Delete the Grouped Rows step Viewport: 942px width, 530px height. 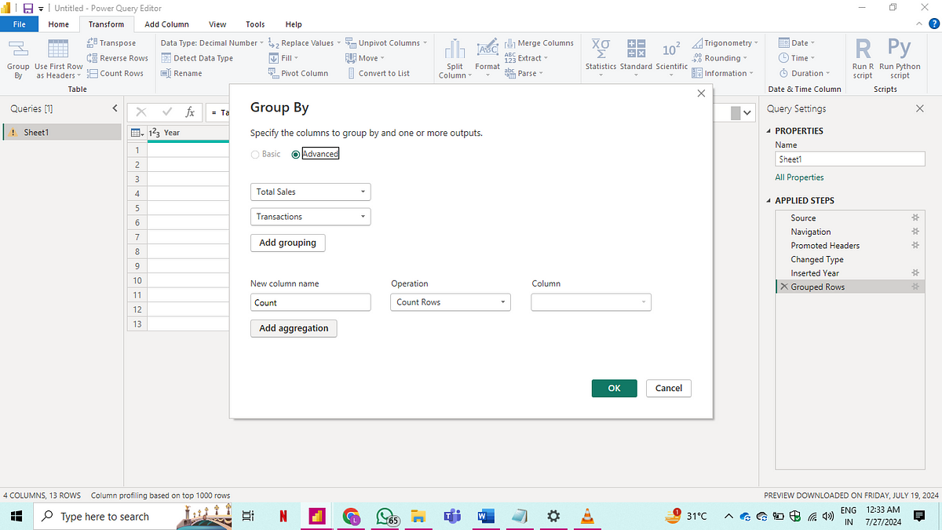coord(783,287)
